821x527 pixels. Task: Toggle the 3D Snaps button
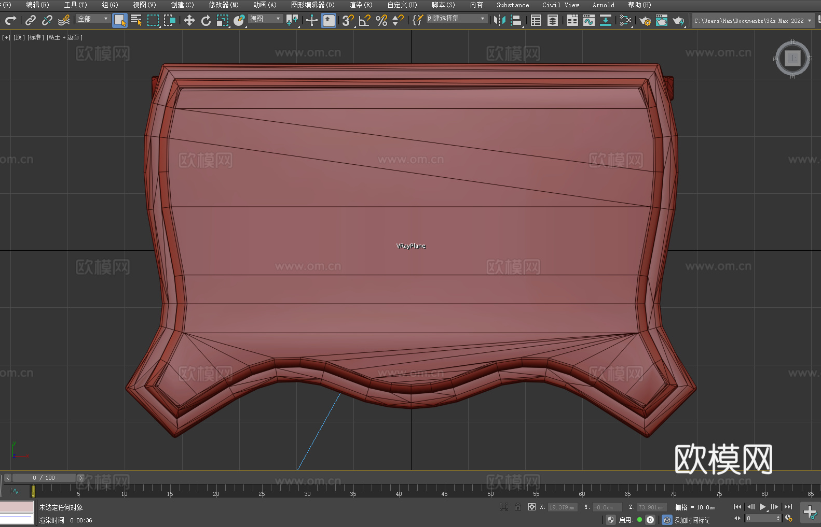(348, 21)
